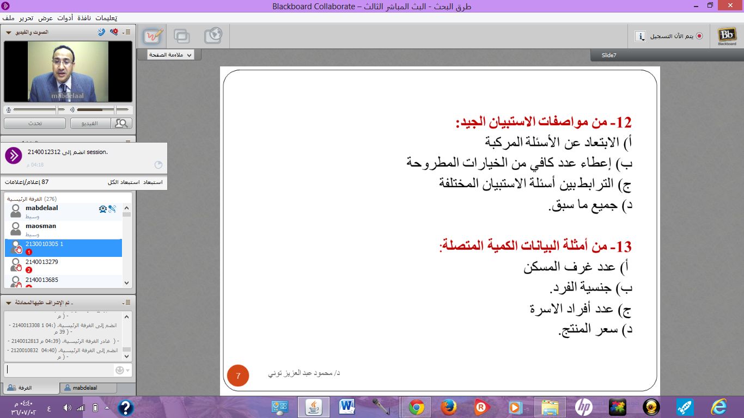
Task: Click raised hand icon of 2140013279
Action: tap(19, 267)
